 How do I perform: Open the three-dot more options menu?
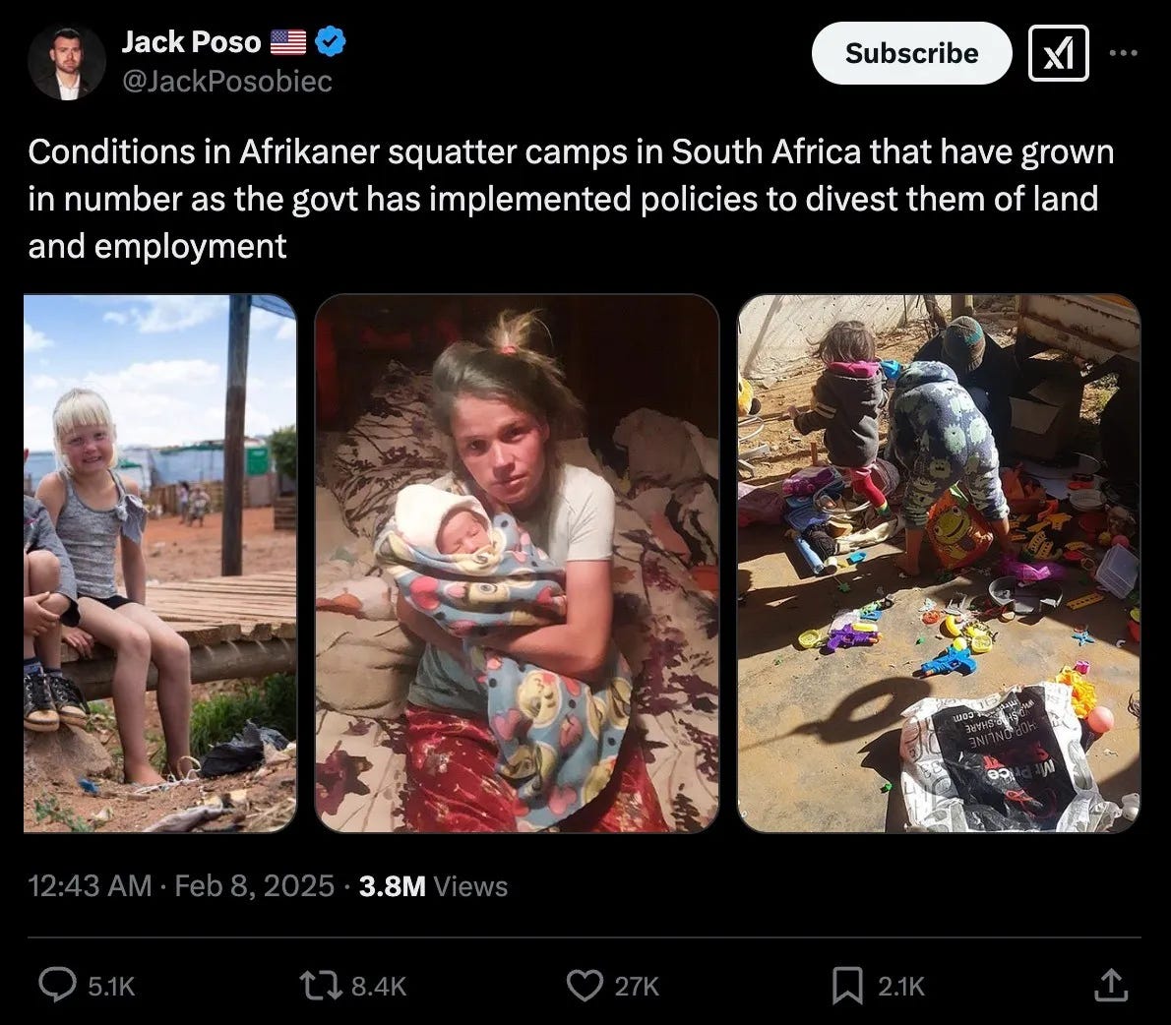point(1123,52)
